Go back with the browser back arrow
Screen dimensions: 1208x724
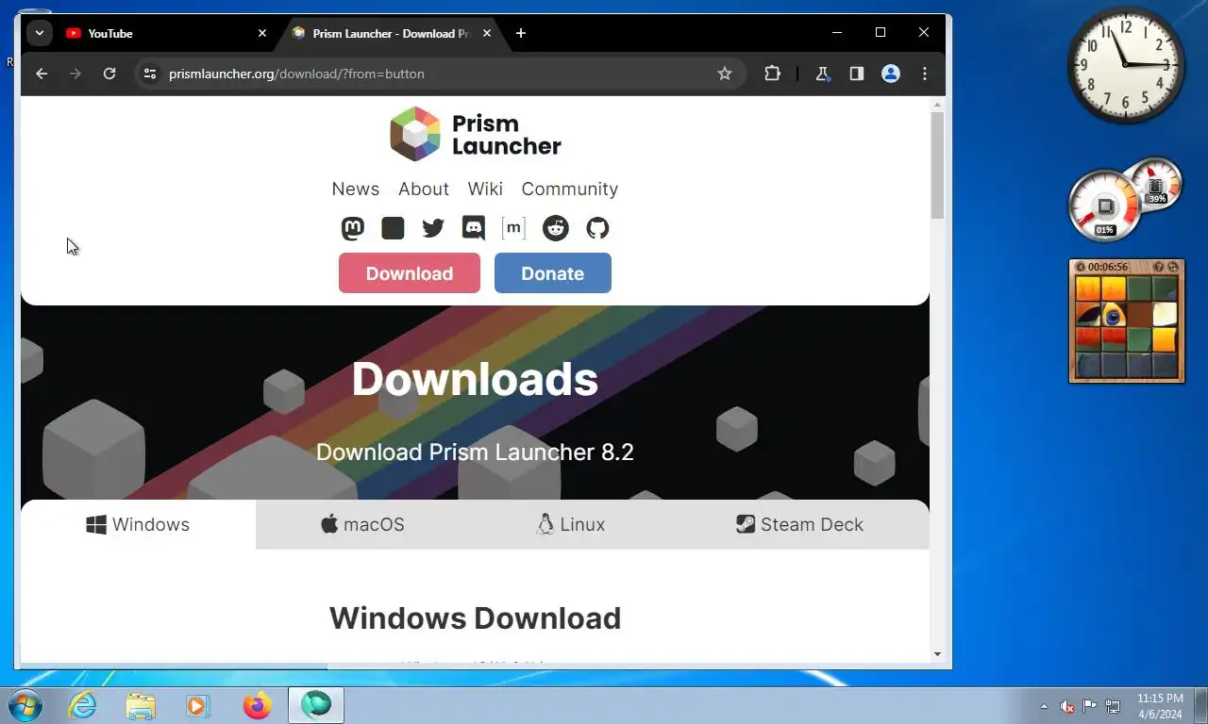point(42,74)
